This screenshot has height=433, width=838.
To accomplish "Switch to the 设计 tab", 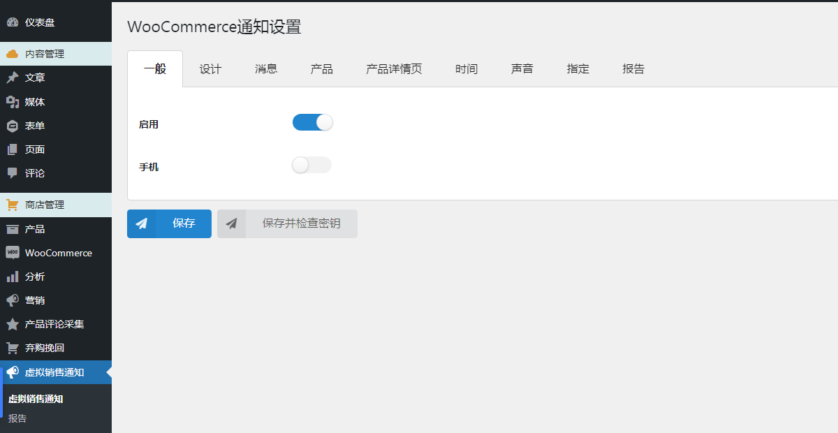I will (210, 68).
